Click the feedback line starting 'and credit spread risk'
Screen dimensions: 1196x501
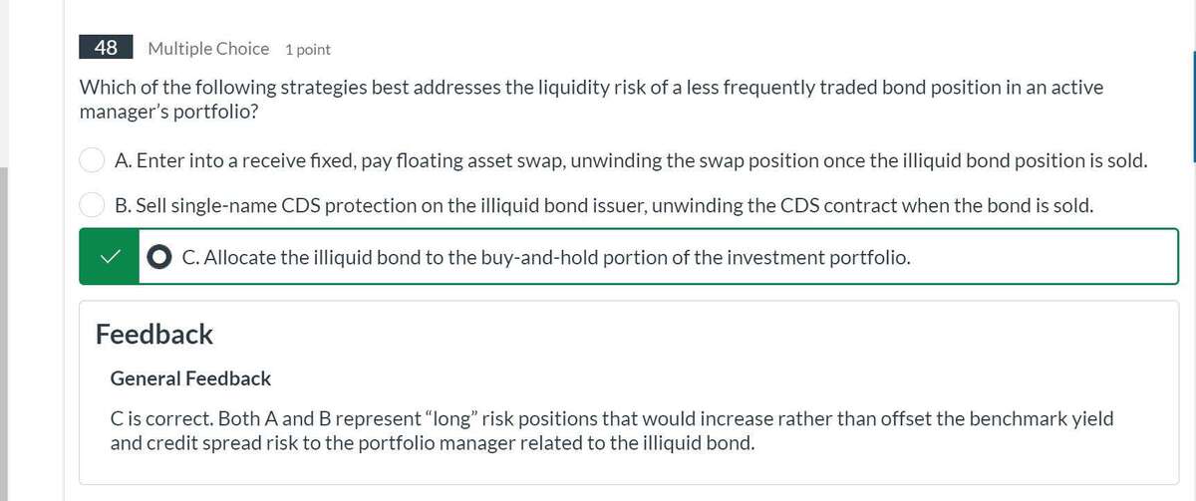[432, 442]
